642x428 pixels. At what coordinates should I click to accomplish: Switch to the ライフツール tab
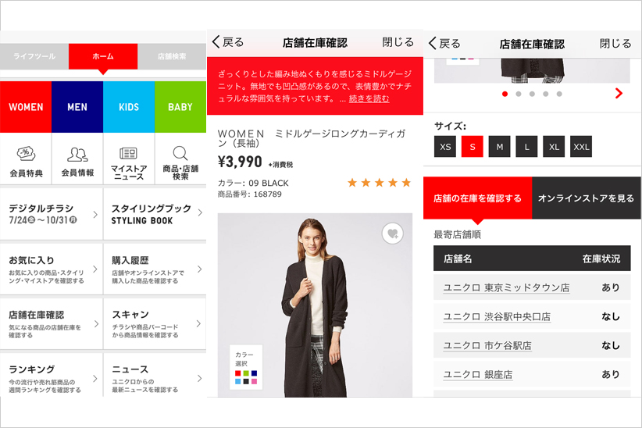tap(34, 56)
